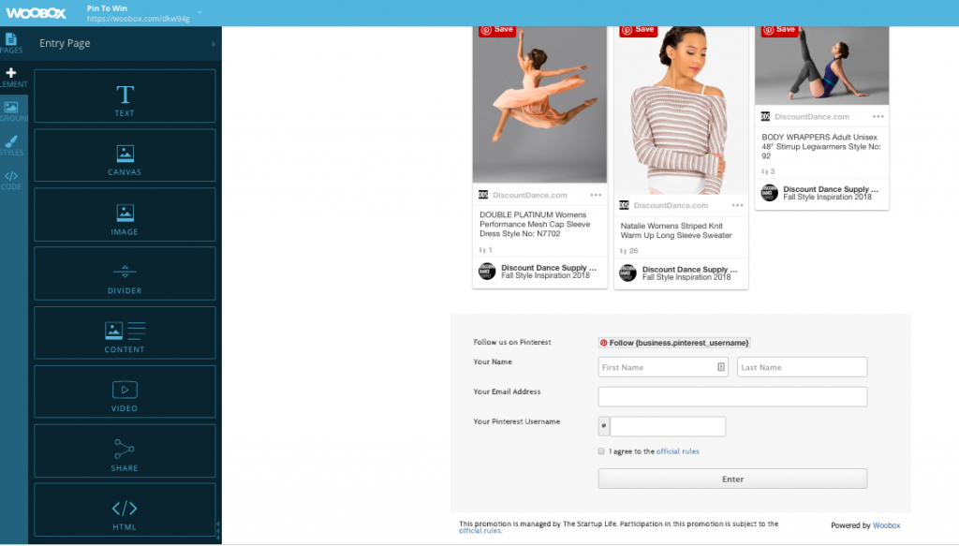Open the Styles sidebar tab
This screenshot has height=546, width=959.
coord(11,145)
